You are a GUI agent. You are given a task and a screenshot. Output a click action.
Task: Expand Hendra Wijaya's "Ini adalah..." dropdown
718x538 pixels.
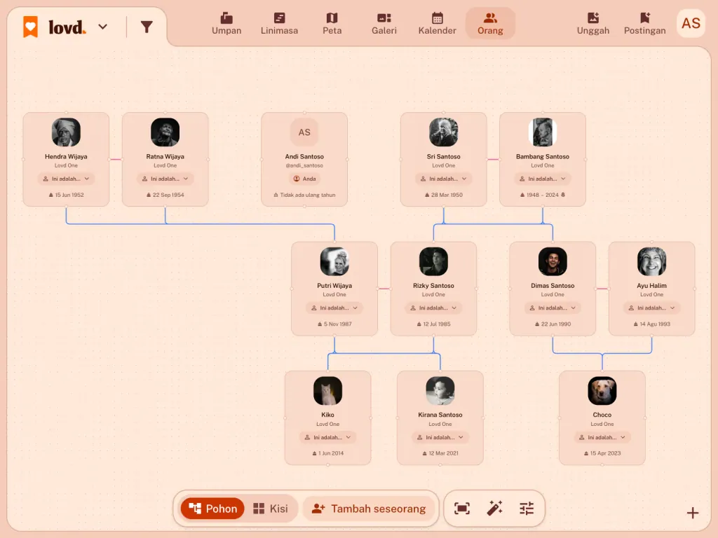(x=66, y=179)
